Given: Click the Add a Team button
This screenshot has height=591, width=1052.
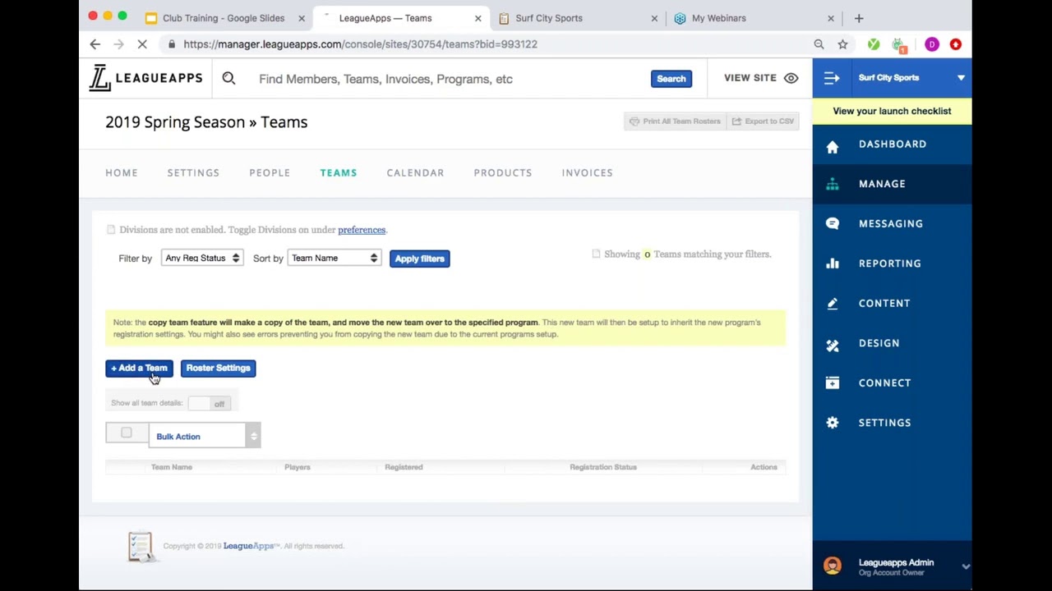Looking at the screenshot, I should (139, 368).
